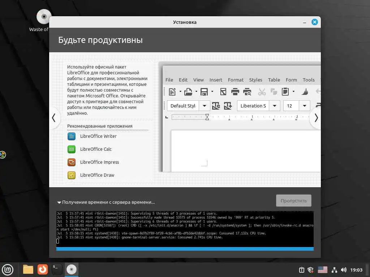This screenshot has height=277, width=370.
Task: Click the greyed-out Пропустить button
Action: point(293,201)
